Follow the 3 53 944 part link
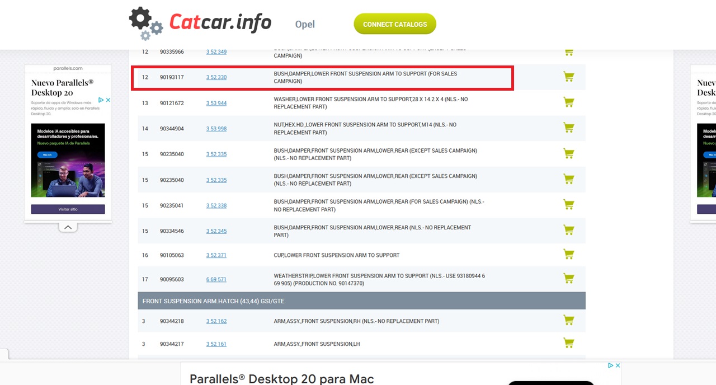 216,103
